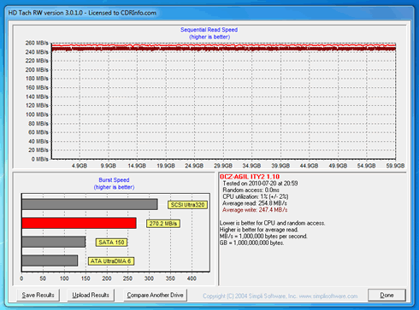Screen dimensions: 419x310
Task: Select the gray SATA 150 bar
Action: tap(54, 242)
